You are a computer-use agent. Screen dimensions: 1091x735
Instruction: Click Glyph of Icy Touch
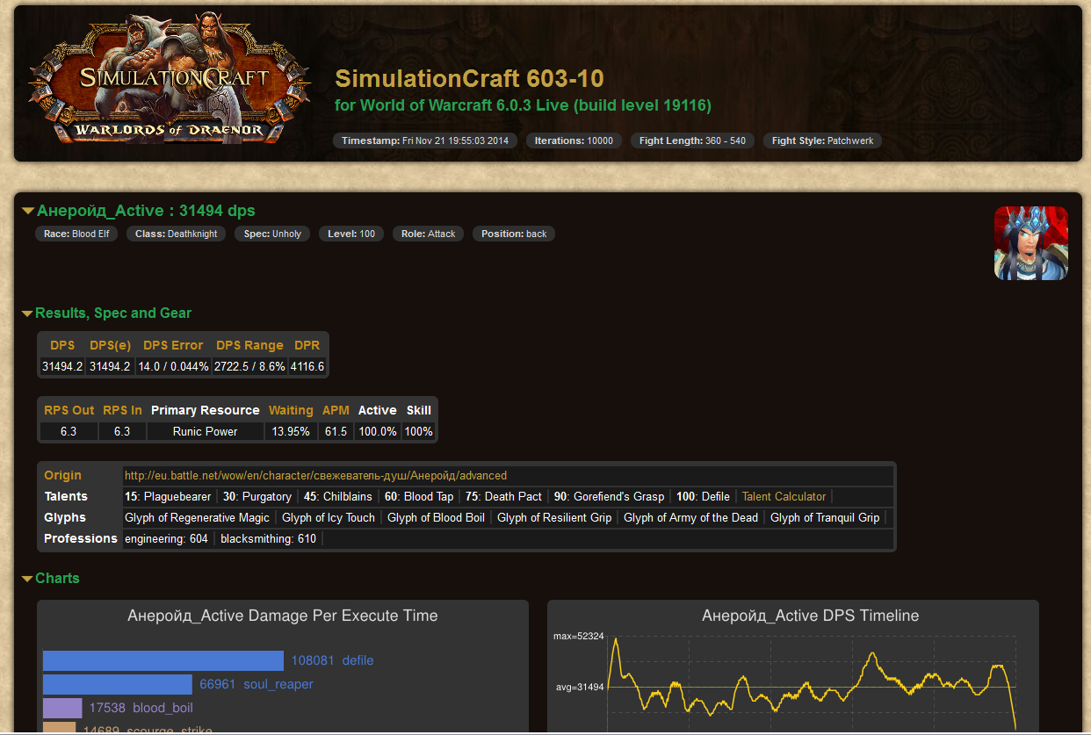click(x=329, y=517)
